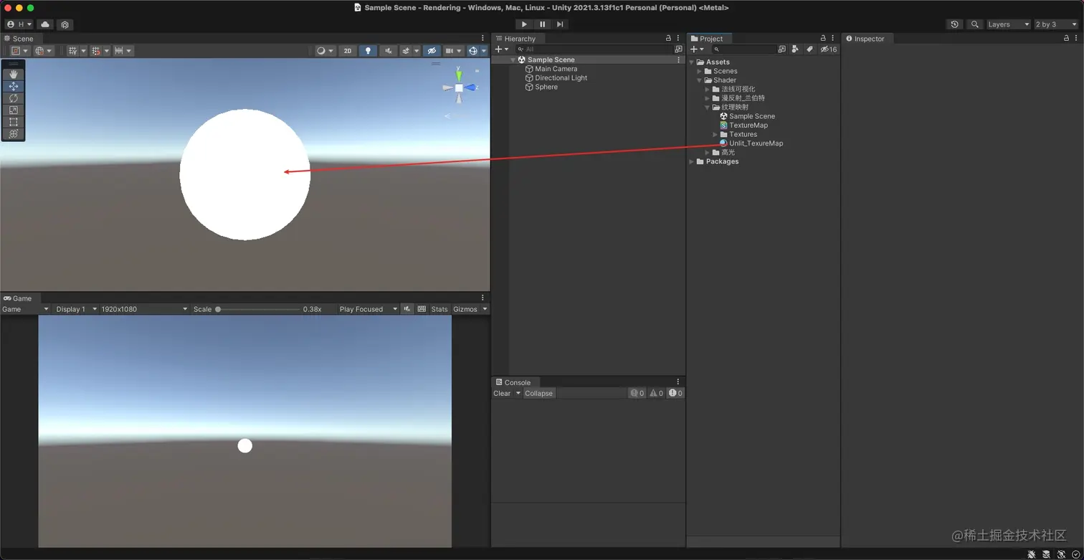The width and height of the screenshot is (1084, 560).
Task: Adjust the Game view Scale slider
Action: pos(258,309)
